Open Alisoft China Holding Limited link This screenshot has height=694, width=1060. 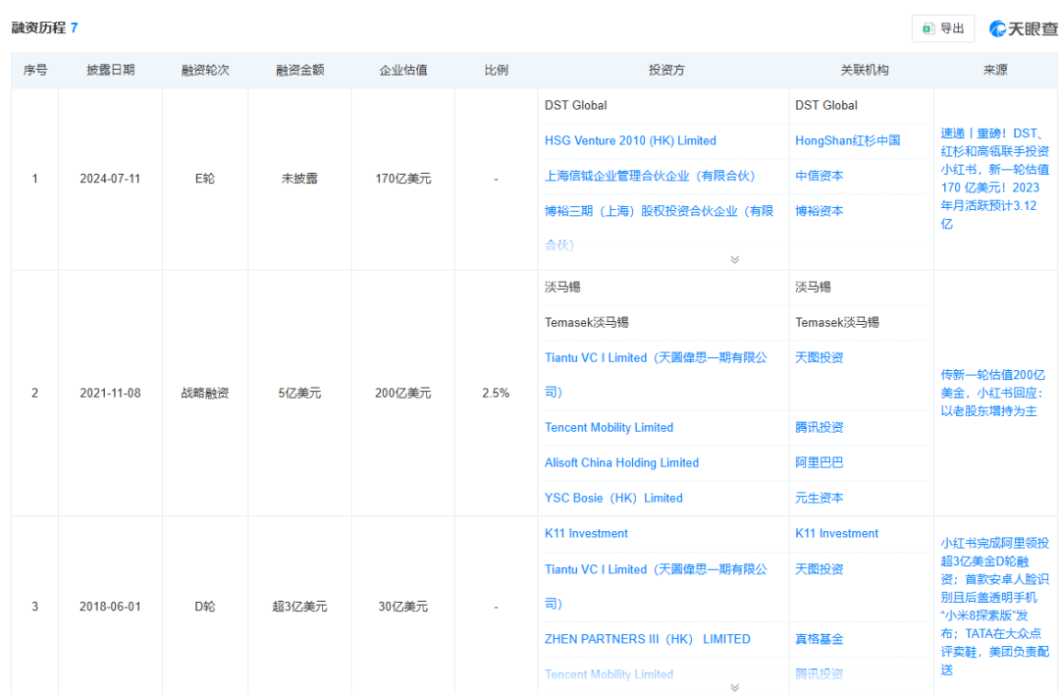click(622, 462)
